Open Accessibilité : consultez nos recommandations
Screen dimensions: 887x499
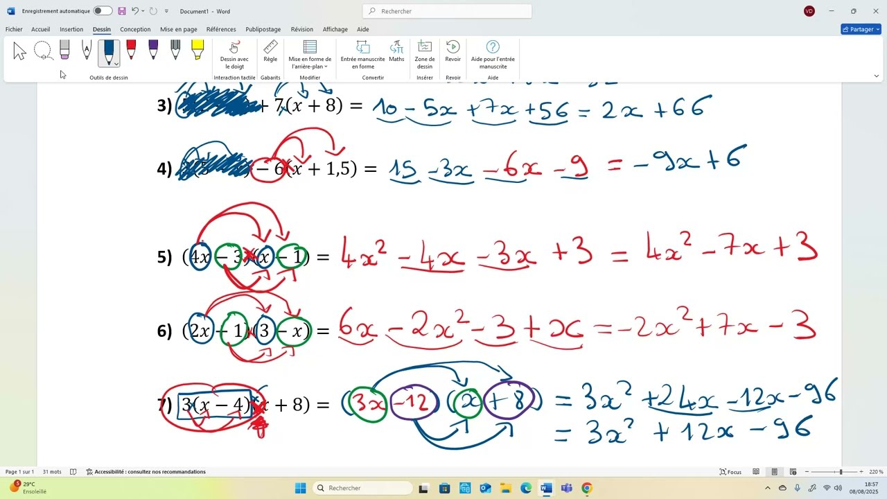click(146, 472)
